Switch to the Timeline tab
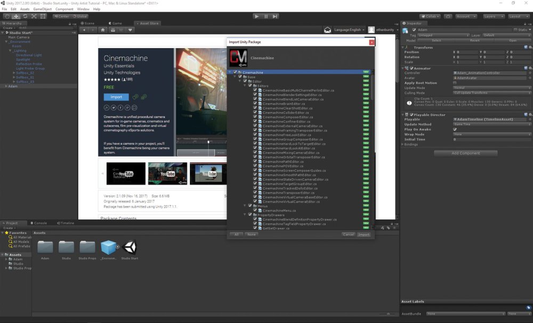 point(66,223)
